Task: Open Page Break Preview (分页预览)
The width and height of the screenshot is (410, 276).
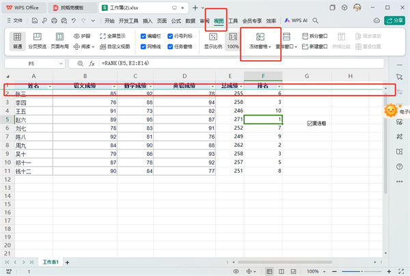Action: [37, 41]
